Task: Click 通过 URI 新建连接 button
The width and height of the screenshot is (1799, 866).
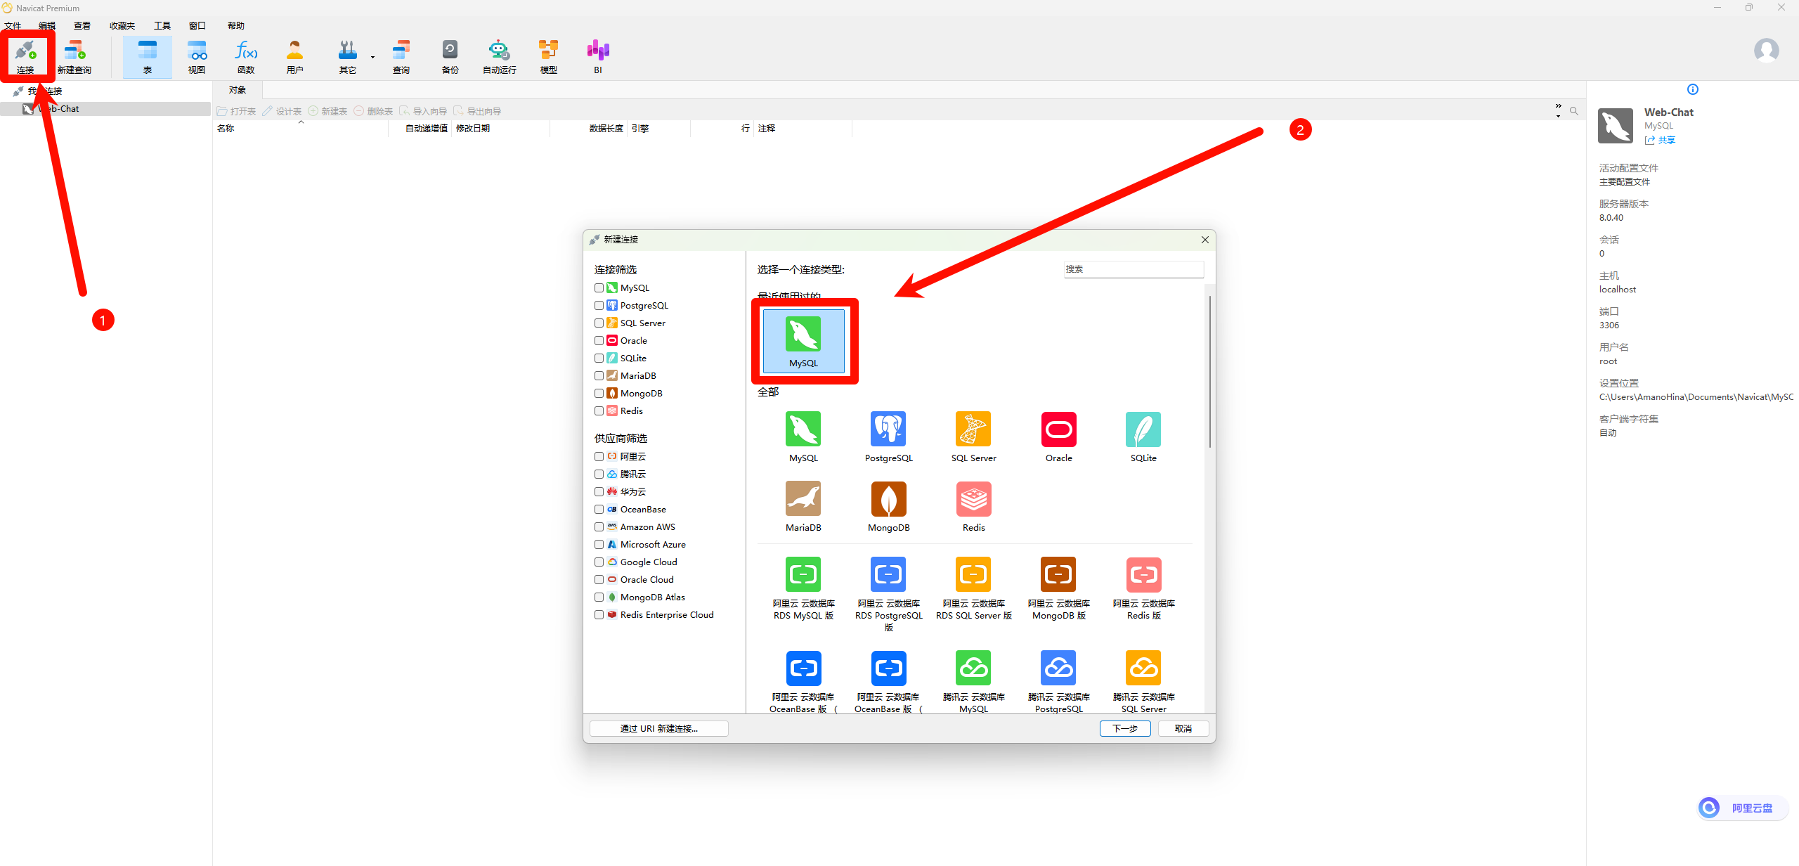Action: [x=659, y=729]
